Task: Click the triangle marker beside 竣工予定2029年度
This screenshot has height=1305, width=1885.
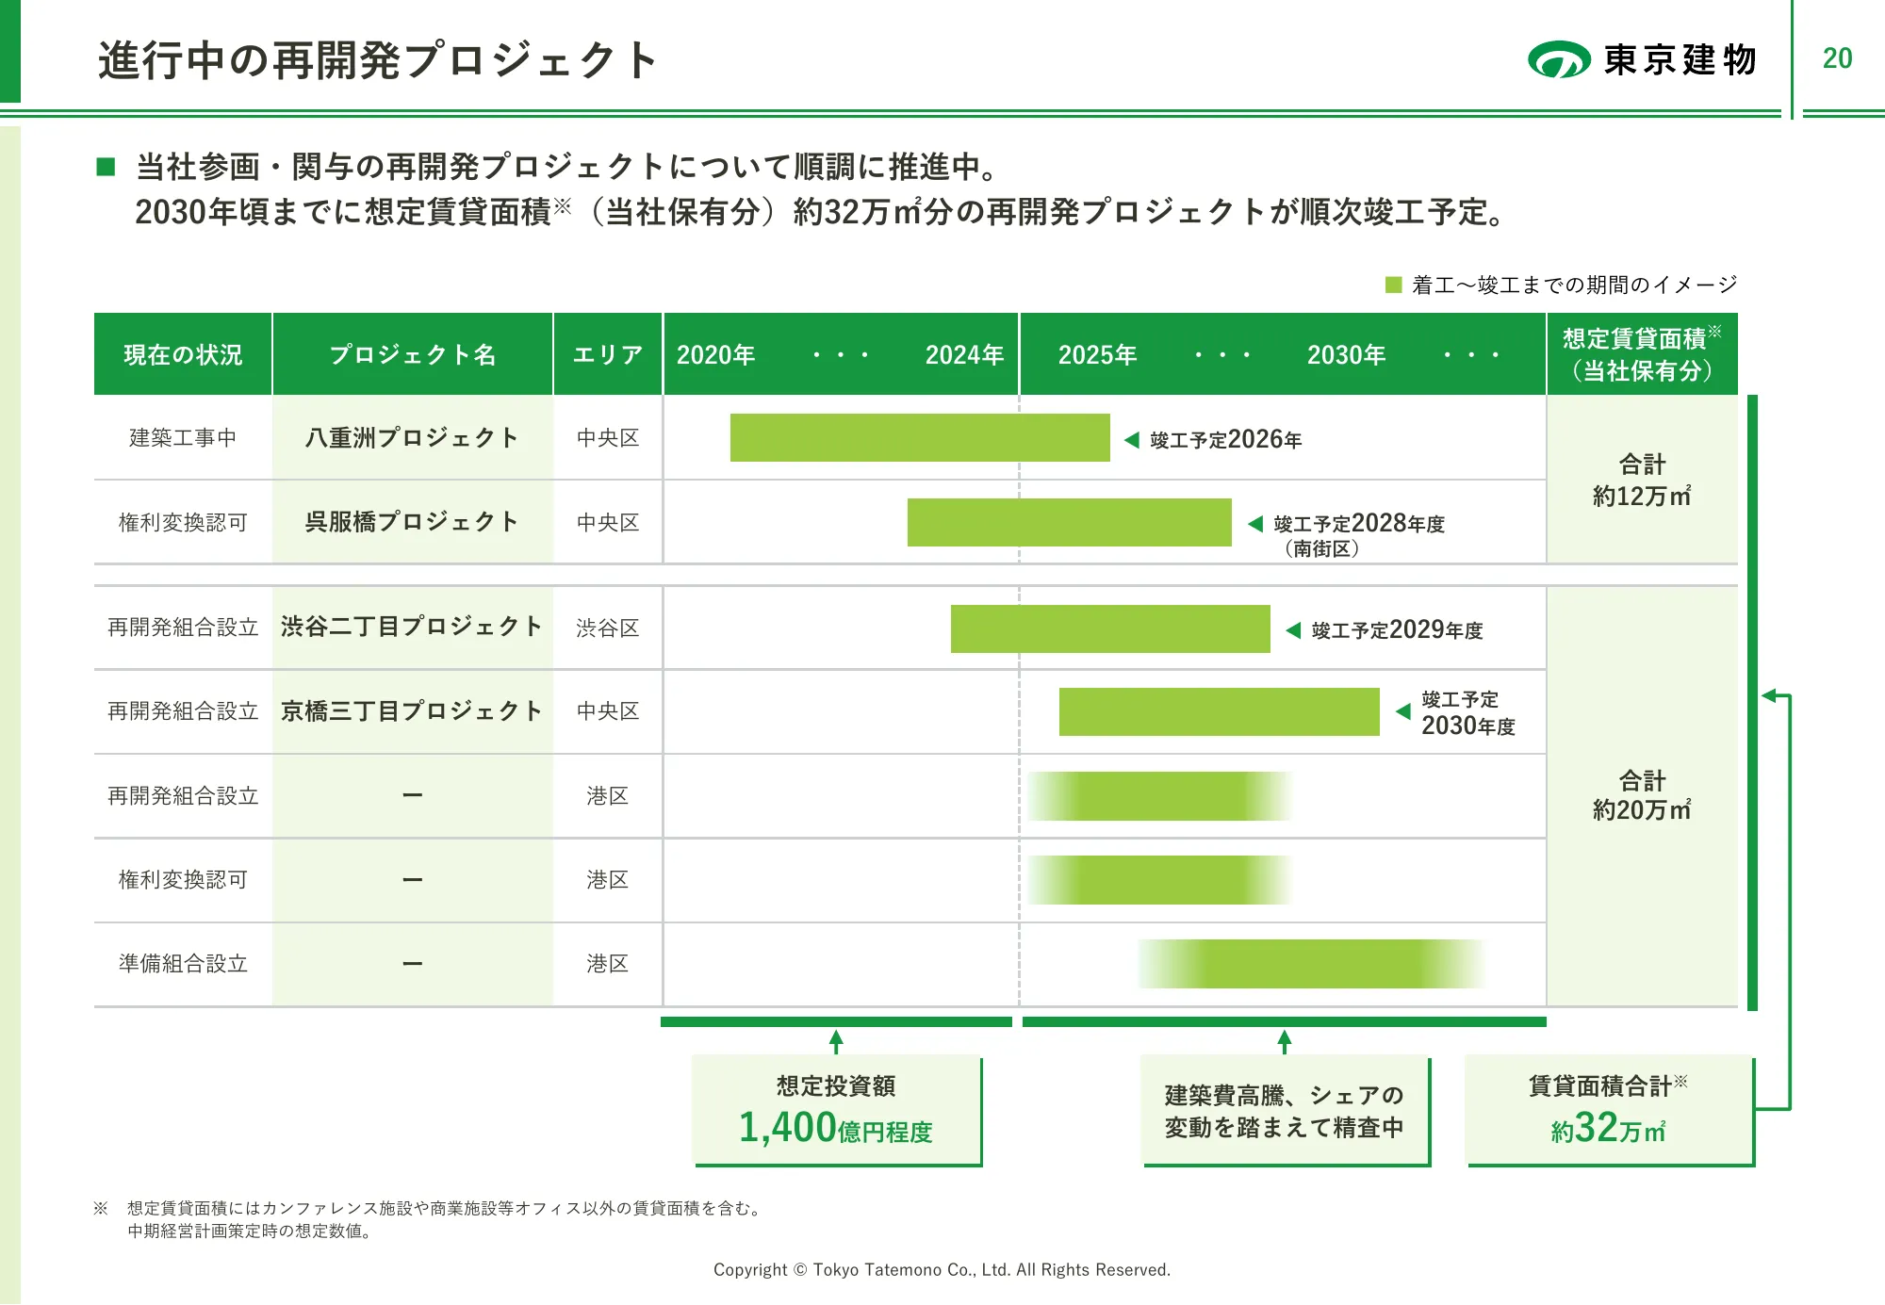Action: click(x=1293, y=630)
